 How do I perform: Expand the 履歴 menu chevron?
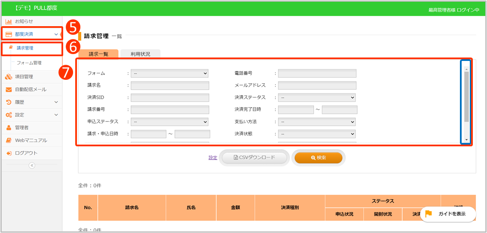tap(56, 102)
